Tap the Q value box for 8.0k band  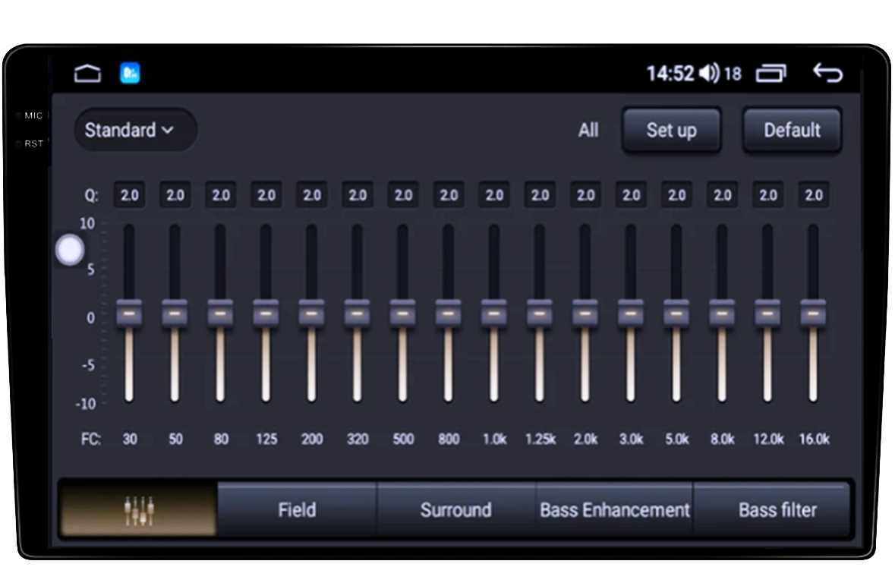click(722, 195)
